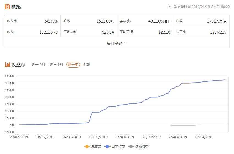Viewport: 234px width, 154px height.
Task: Click the x-axis date 15/03/2019
Action: coord(125,137)
